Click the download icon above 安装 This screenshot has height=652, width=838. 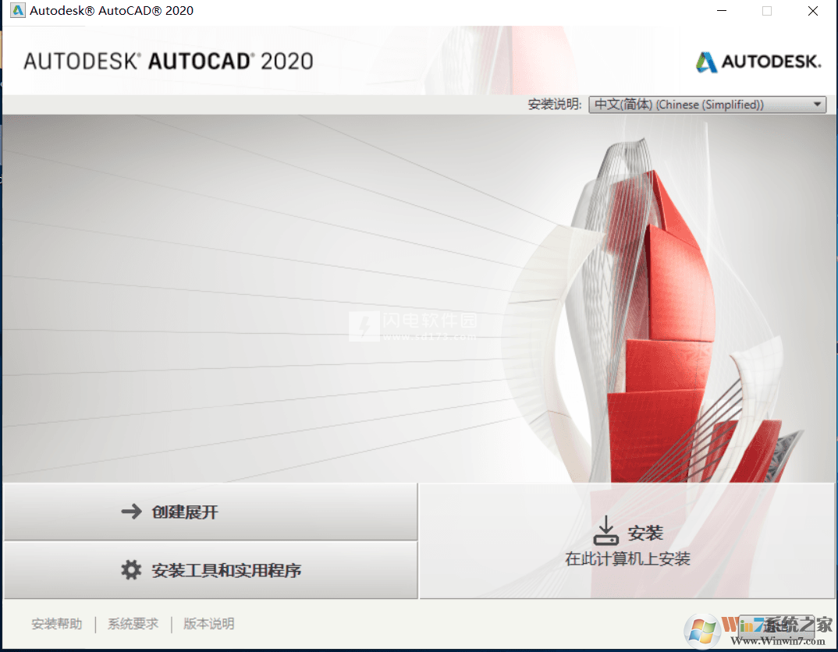tap(606, 529)
